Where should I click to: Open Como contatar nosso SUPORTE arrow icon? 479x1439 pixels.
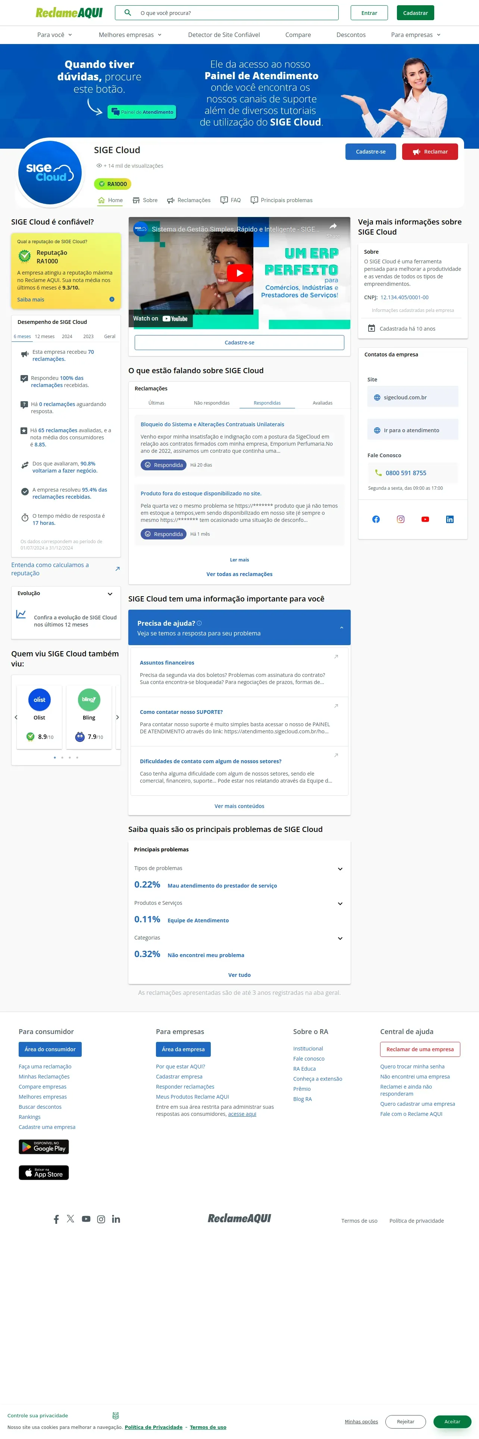coord(336,706)
